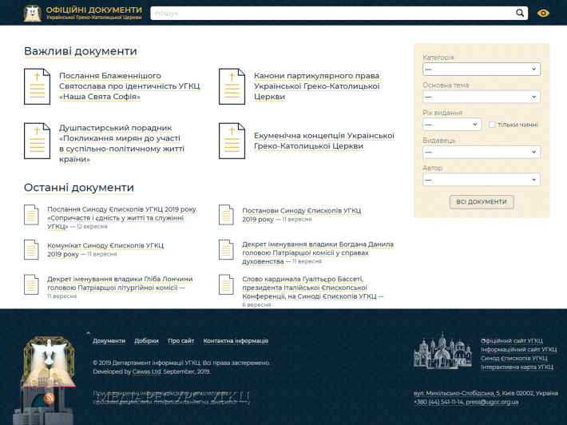Click document icon next to Комунікат Синоду Єпископів
The width and height of the screenshot is (567, 425).
point(31,250)
